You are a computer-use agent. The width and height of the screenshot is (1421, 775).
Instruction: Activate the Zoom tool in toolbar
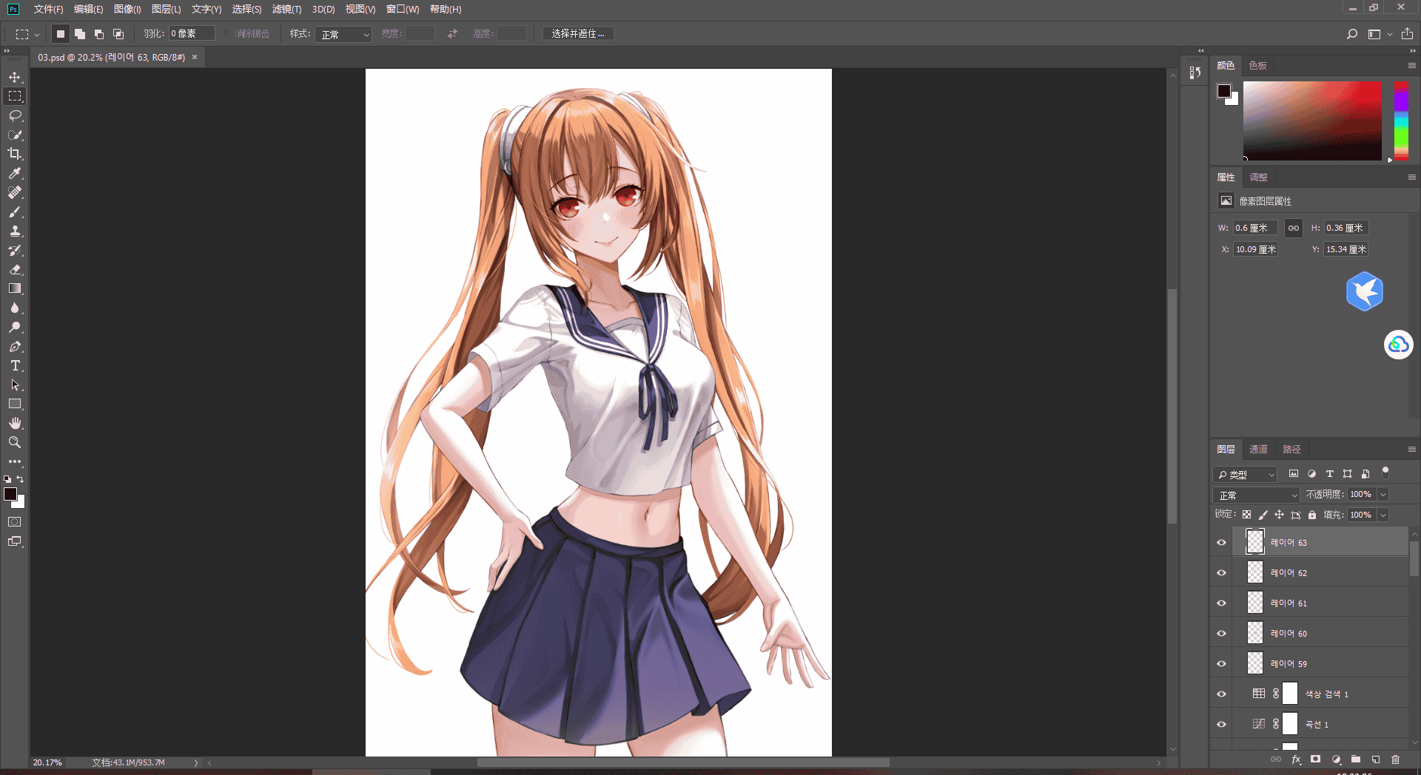pos(15,442)
